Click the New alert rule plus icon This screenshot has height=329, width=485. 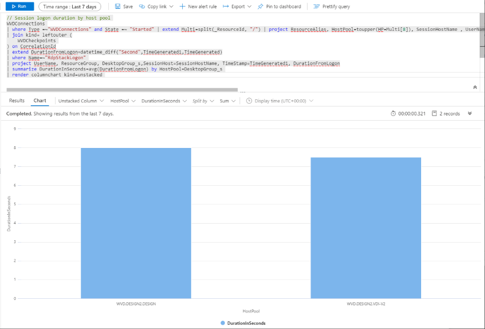(x=182, y=7)
